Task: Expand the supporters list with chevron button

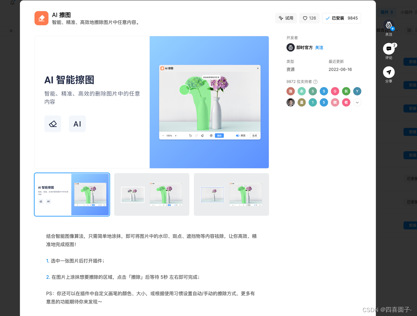Action: [x=357, y=102]
